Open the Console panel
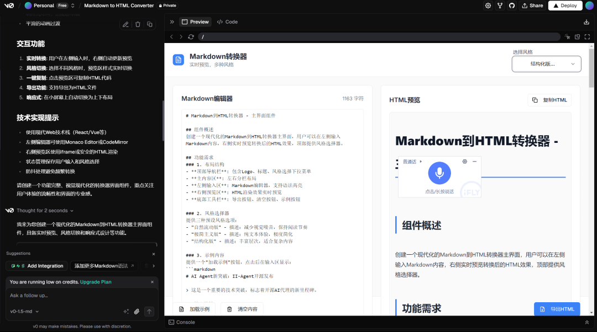 (x=182, y=322)
